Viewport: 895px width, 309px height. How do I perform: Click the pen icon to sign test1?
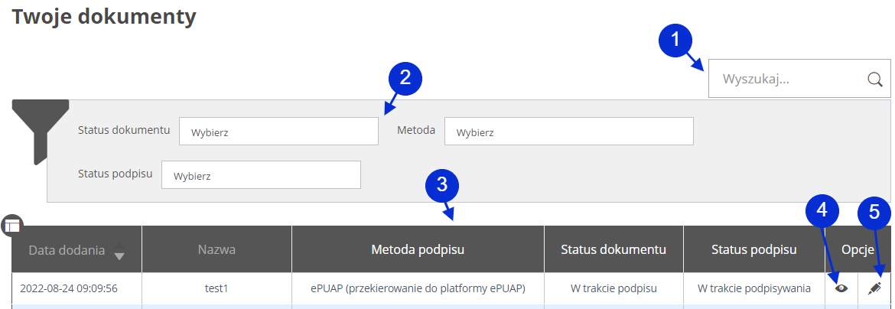click(x=875, y=288)
